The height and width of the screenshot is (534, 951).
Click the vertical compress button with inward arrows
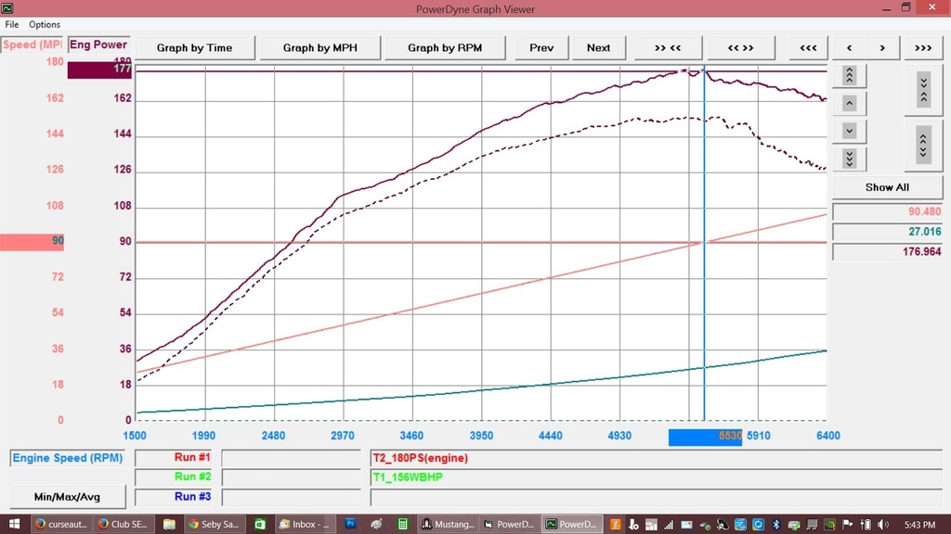(x=923, y=89)
